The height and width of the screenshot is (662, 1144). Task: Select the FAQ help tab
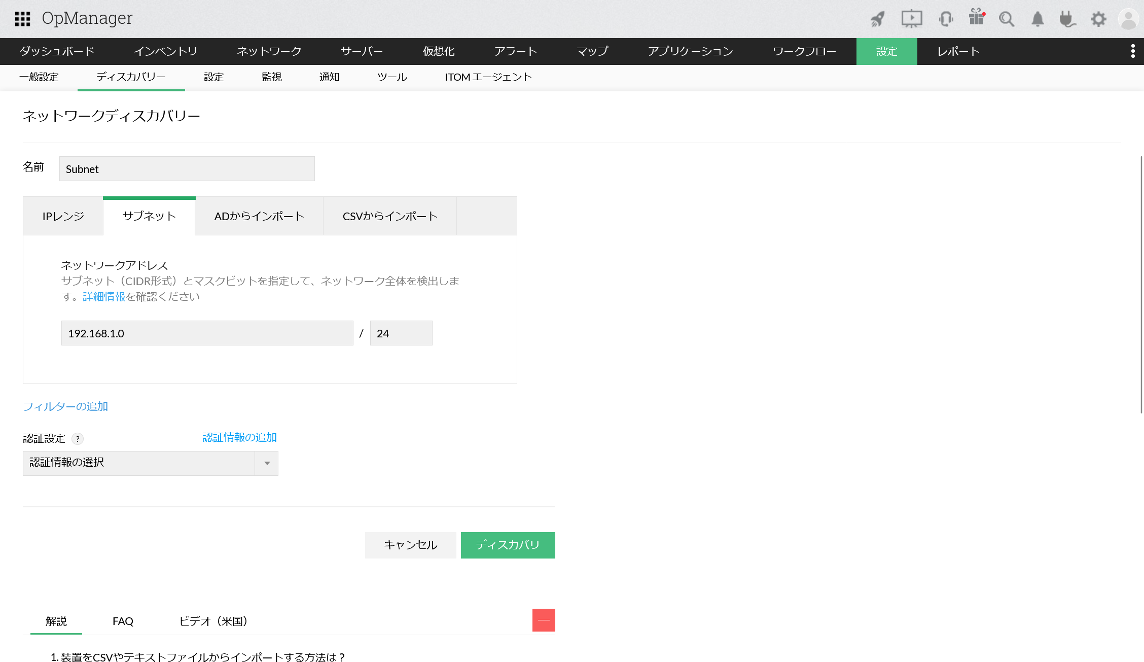[x=123, y=621]
